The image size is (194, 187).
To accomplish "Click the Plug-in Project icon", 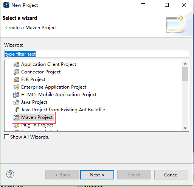I will [16, 125].
